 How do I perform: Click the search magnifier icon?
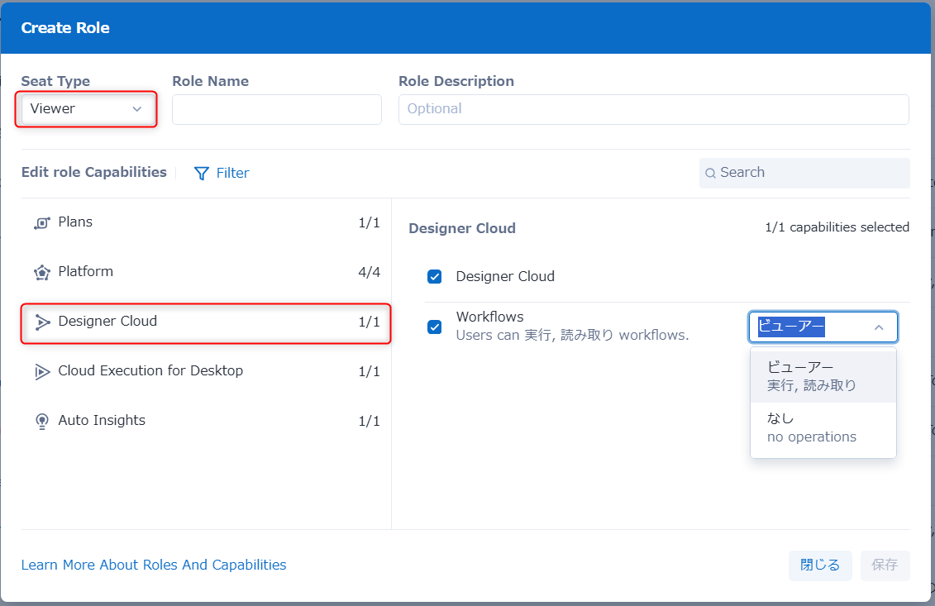[x=710, y=173]
